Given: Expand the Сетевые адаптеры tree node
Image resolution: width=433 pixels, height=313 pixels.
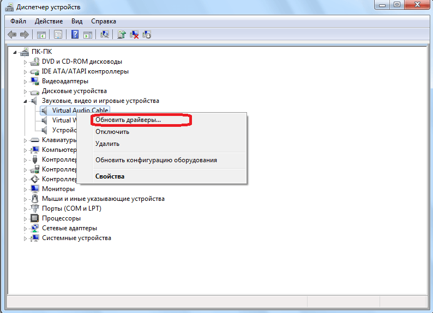Looking at the screenshot, I should click(25, 229).
